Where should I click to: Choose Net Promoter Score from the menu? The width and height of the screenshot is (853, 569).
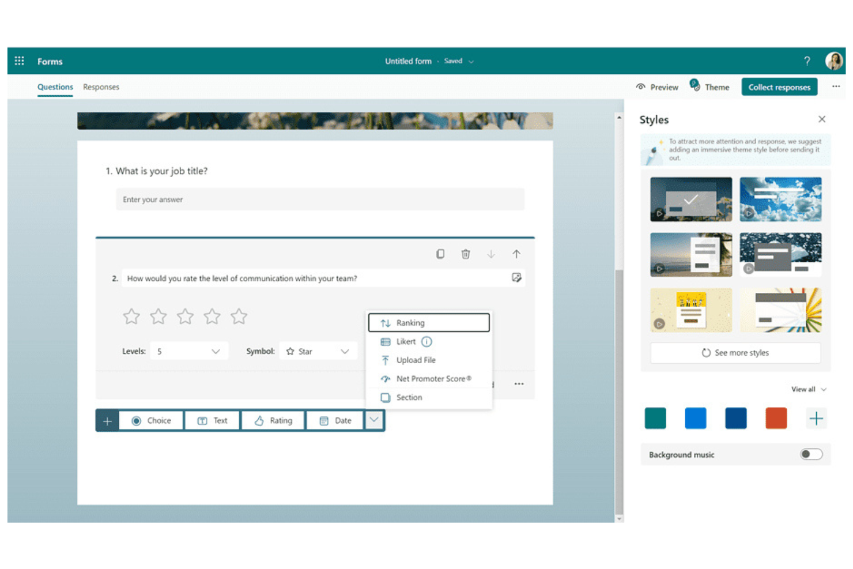click(x=433, y=379)
